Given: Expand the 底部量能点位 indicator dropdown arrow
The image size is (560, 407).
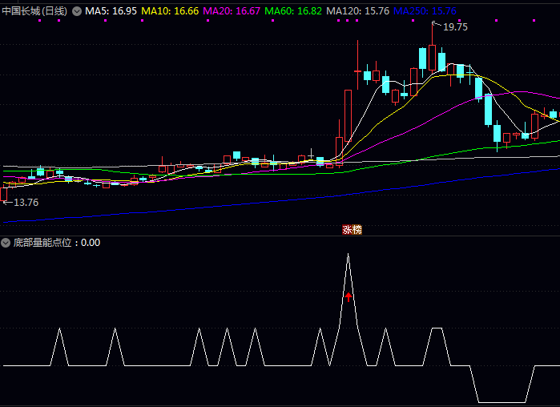Looking at the screenshot, I should click(6, 243).
